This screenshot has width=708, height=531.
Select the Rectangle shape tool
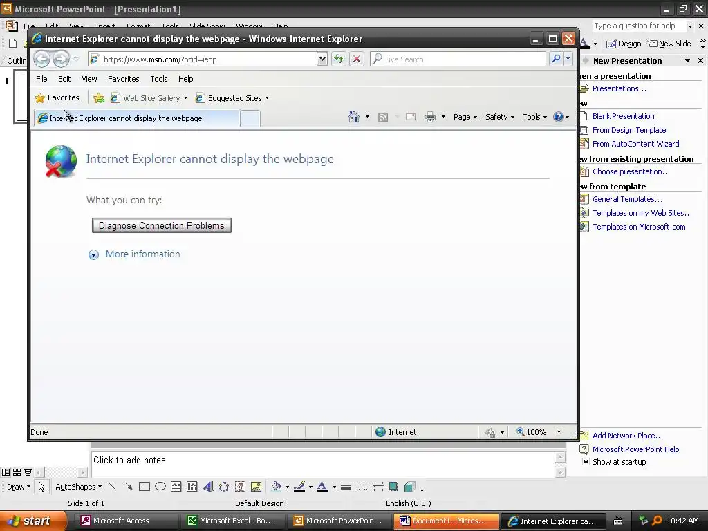click(145, 487)
